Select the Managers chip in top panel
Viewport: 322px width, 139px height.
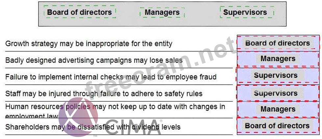(162, 13)
